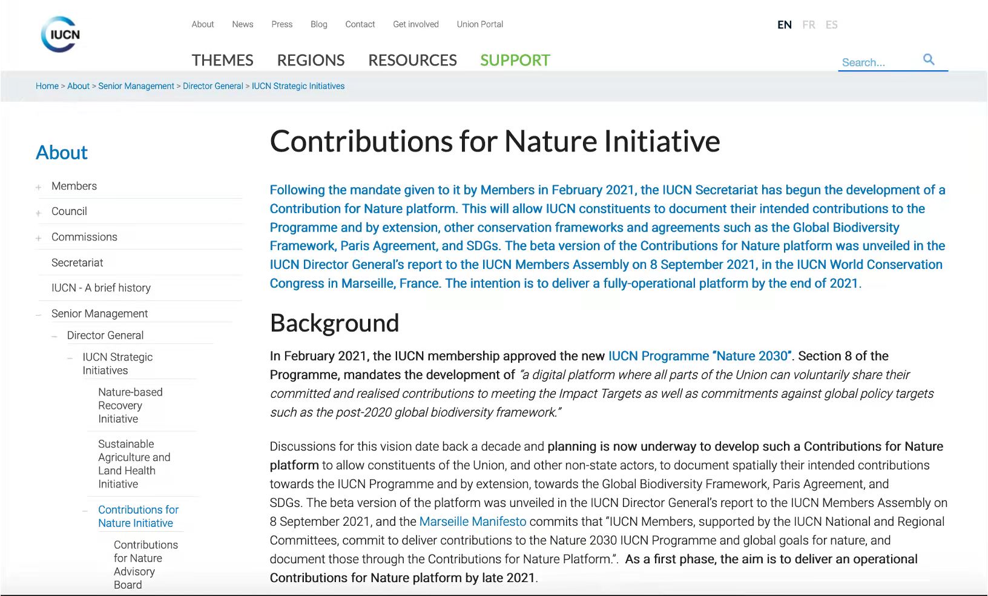Open the REGIONS main menu
988x596 pixels.
tap(311, 61)
